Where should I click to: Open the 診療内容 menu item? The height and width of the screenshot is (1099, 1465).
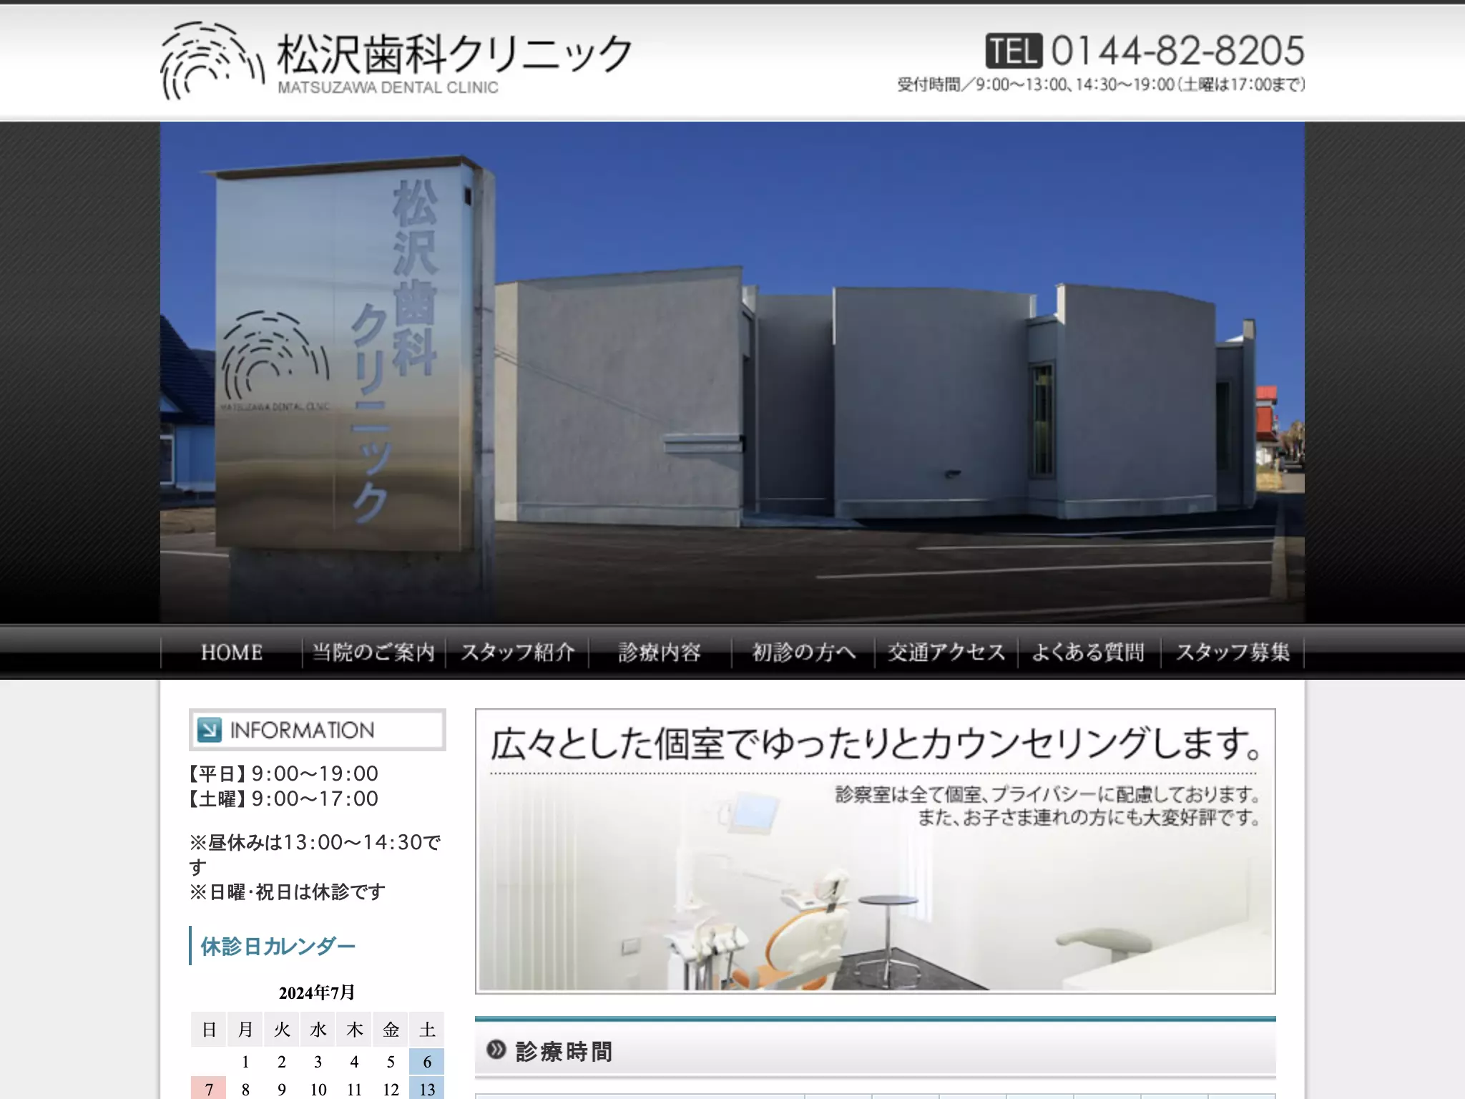tap(660, 653)
